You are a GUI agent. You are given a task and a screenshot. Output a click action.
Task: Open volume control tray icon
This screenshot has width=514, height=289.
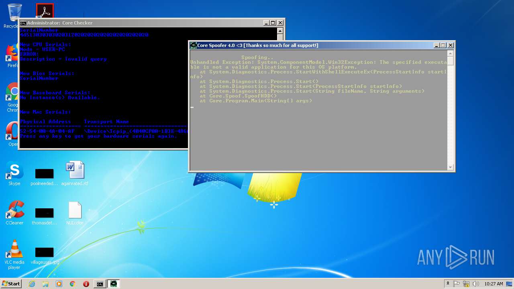click(x=476, y=284)
